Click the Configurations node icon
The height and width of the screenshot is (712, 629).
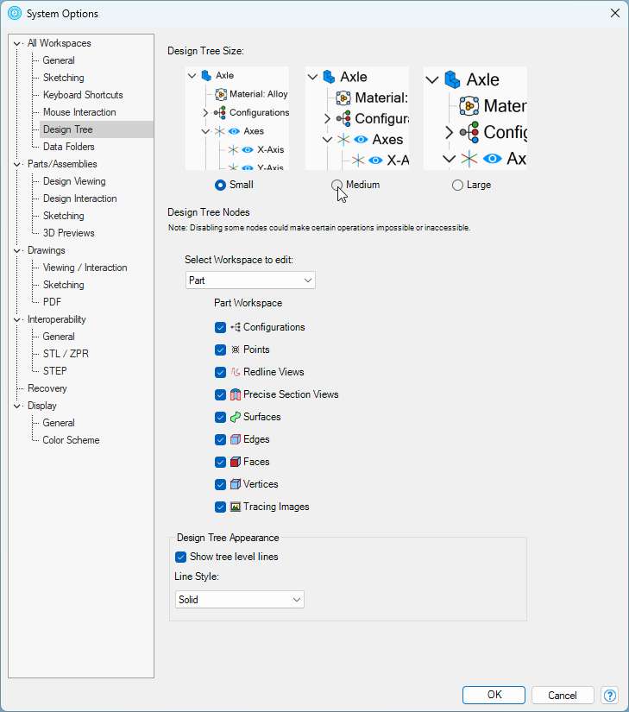click(x=235, y=327)
